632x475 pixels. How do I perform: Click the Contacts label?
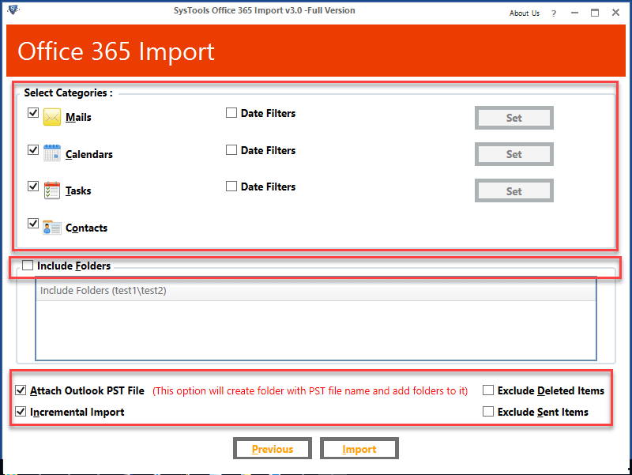(x=87, y=228)
